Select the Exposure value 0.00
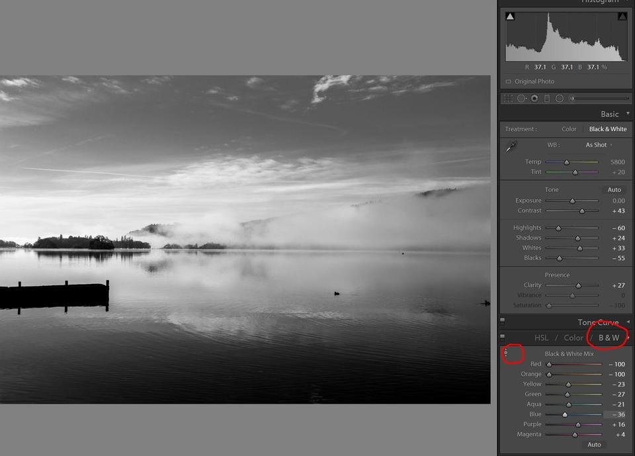The height and width of the screenshot is (456, 635). pos(618,201)
